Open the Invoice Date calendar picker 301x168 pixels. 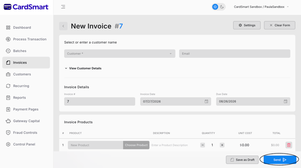coord(206,101)
